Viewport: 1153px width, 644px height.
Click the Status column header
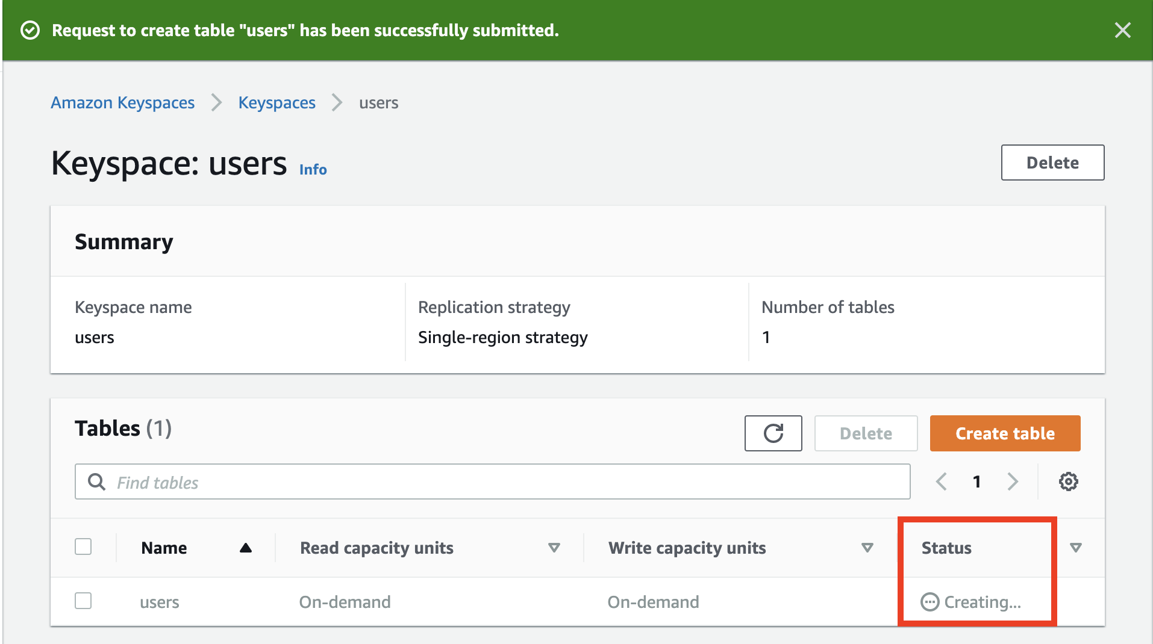946,548
